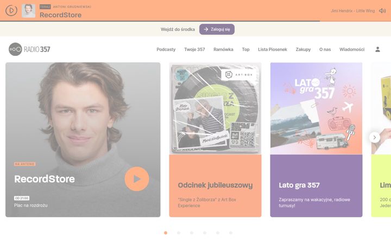The height and width of the screenshot is (244, 391).
Task: Click the NA ANTENIE badge
Action: pyautogui.click(x=24, y=164)
